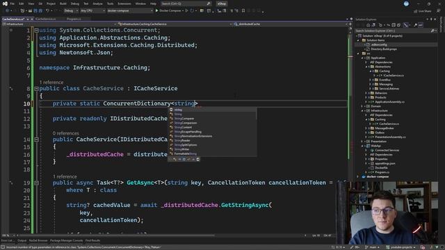Select CacheService.cs in Solution Explorer tree

pos(389,124)
